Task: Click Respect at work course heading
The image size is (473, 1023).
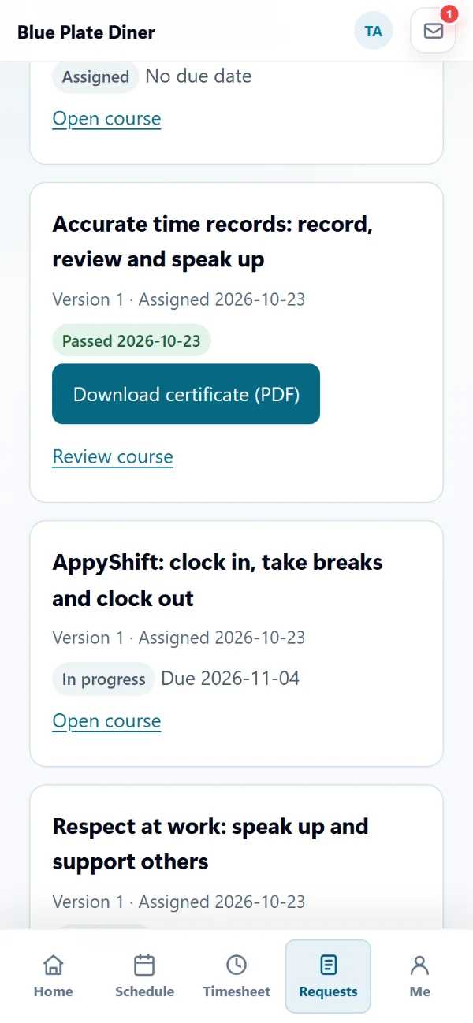Action: coord(210,844)
